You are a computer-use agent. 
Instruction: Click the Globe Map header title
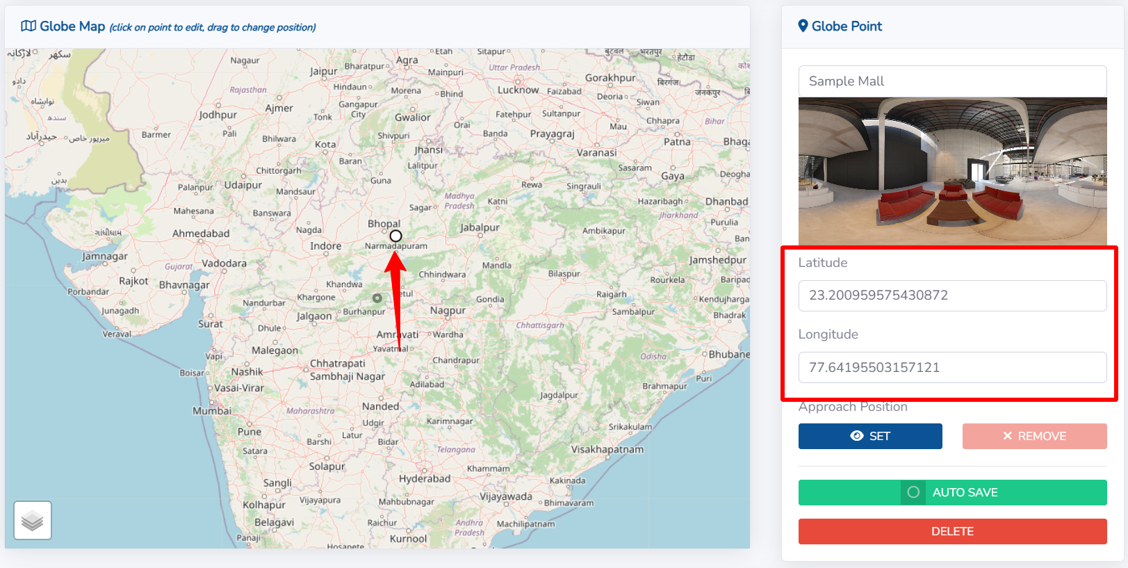[x=72, y=26]
